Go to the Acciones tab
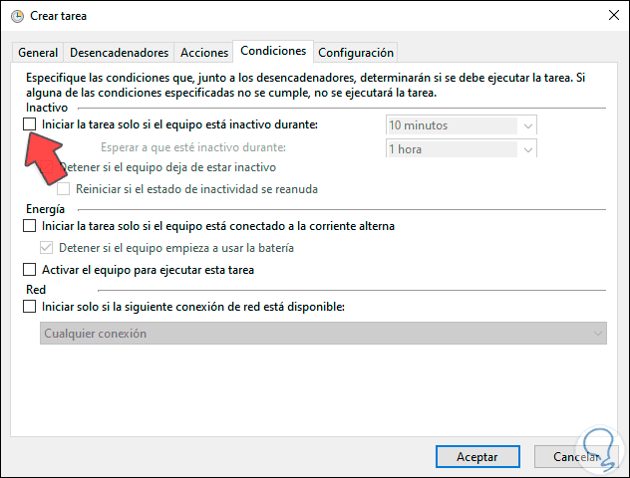 pos(202,53)
